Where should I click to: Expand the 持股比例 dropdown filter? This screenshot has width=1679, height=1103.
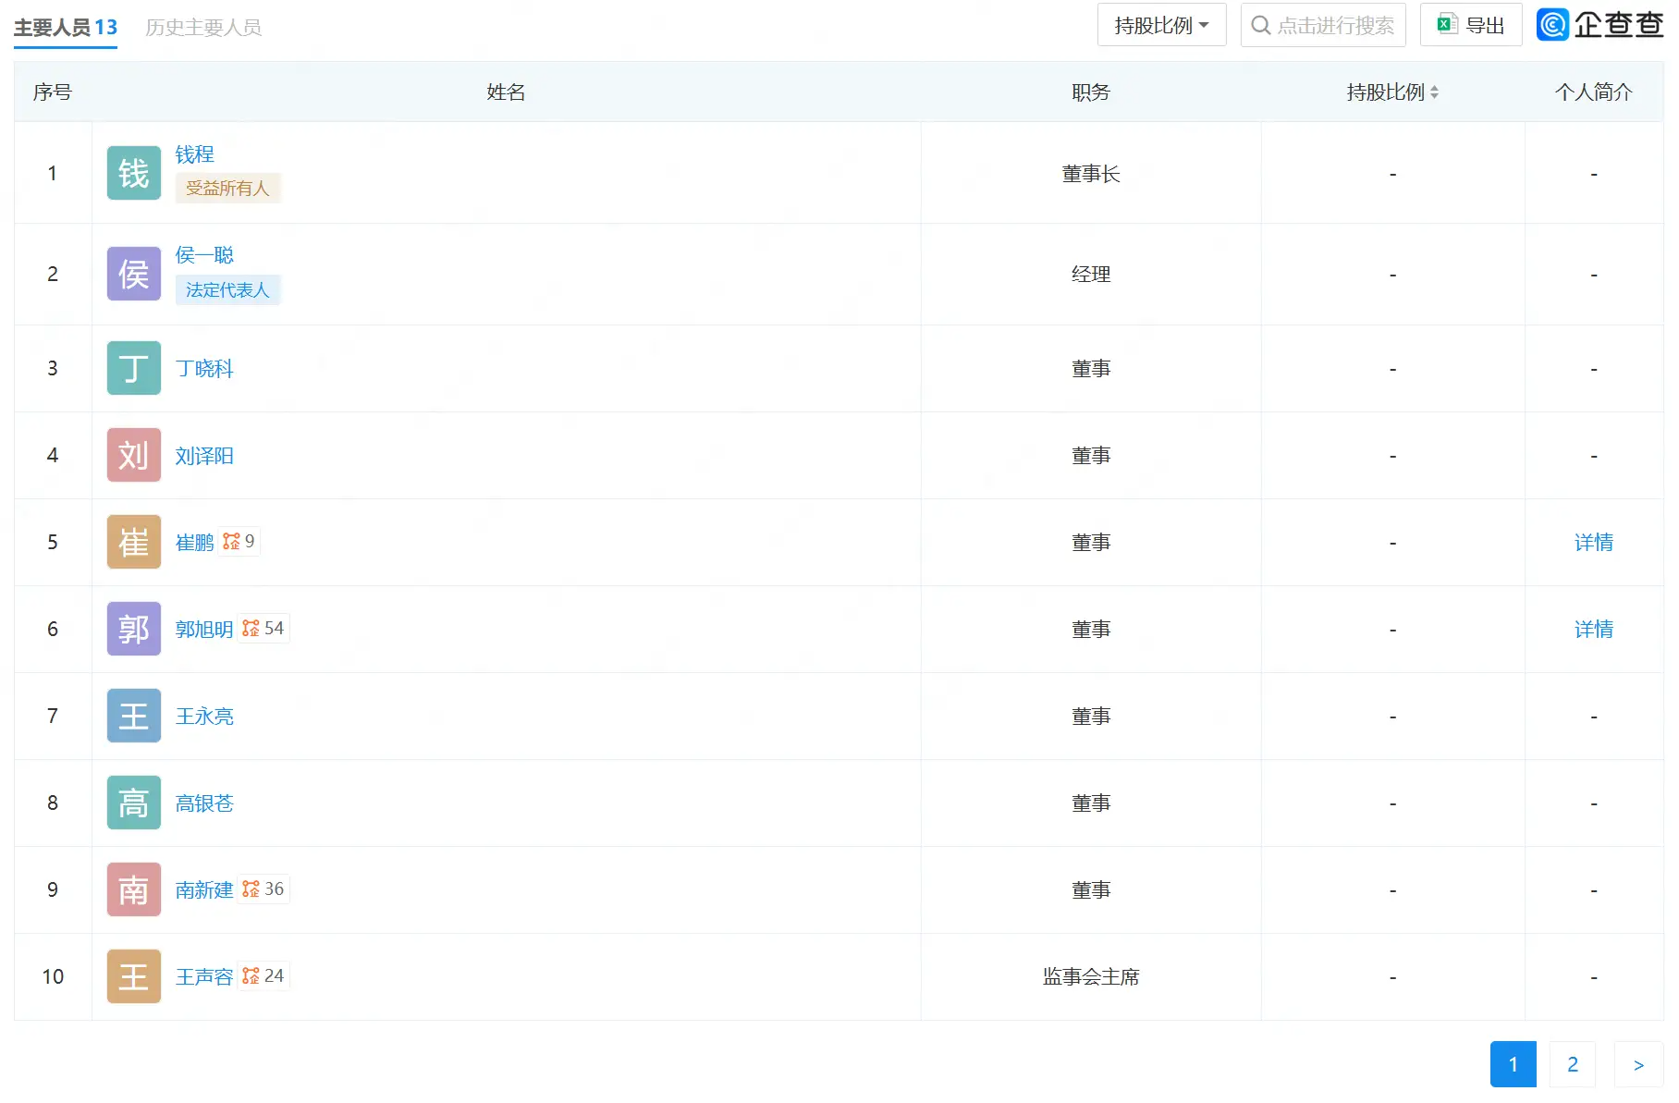1161,25
